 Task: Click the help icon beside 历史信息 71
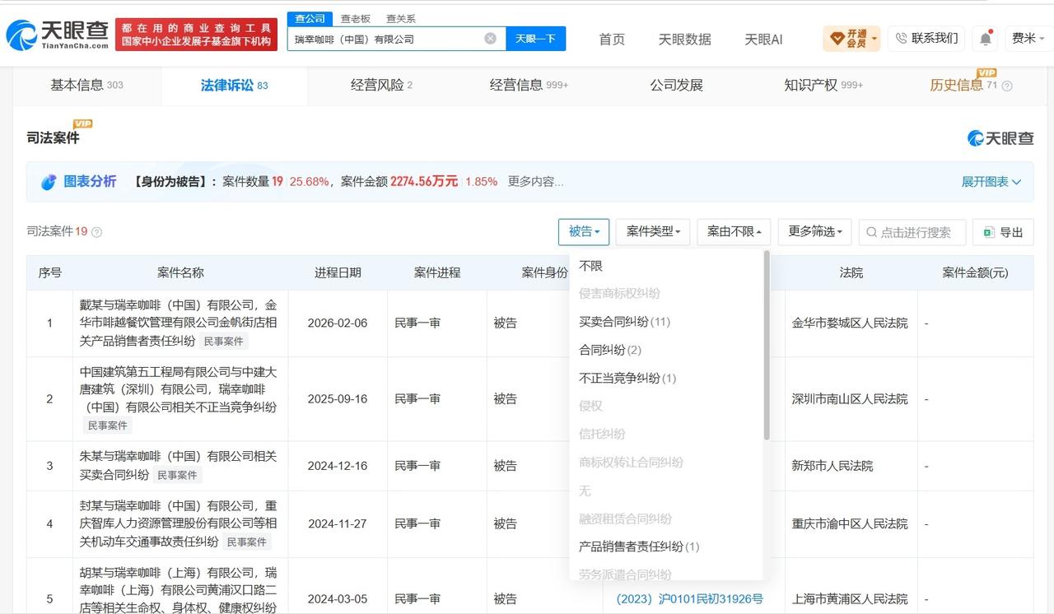point(1006,86)
